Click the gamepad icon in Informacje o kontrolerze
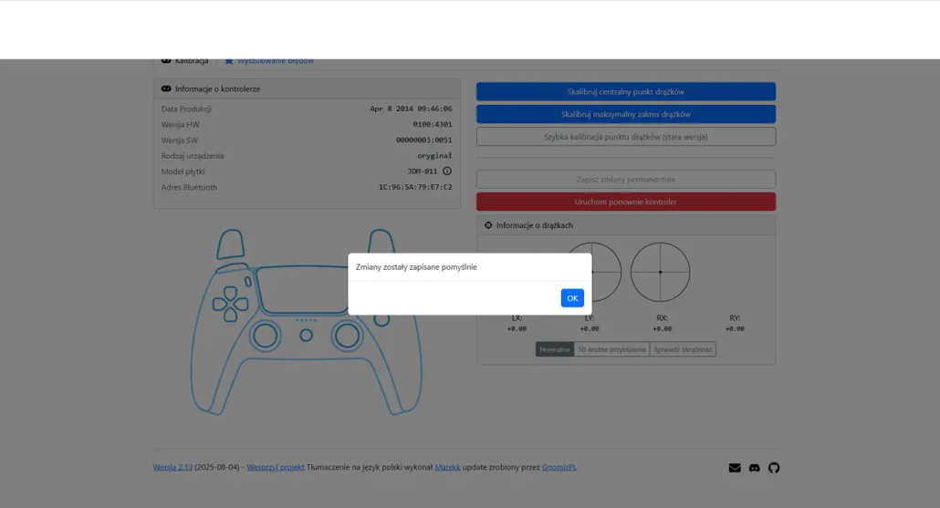The image size is (940, 508). coord(166,89)
